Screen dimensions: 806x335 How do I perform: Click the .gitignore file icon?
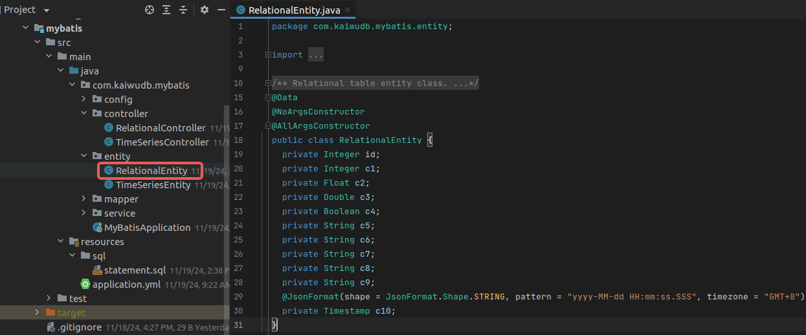50,327
